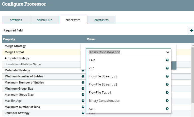
Task: Click help icon beside ZIP option
Action: point(167,68)
